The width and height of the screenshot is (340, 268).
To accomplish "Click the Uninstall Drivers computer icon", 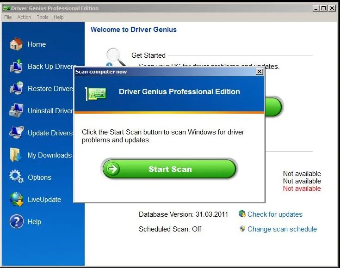I will [16, 110].
